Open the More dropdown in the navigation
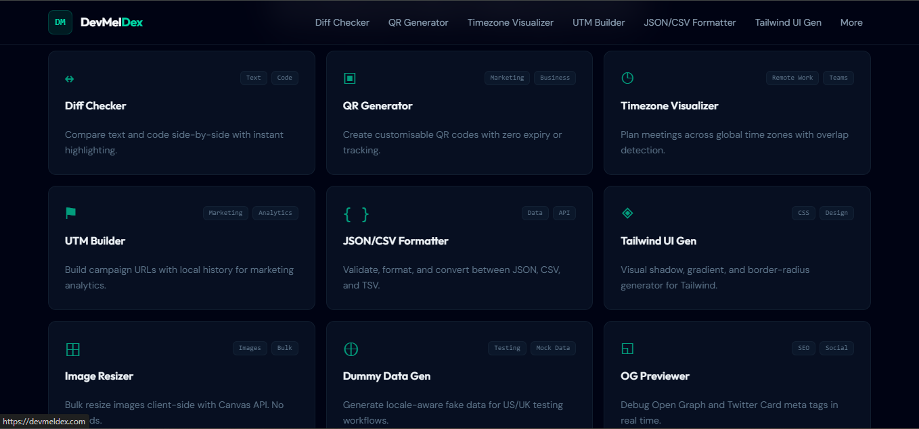This screenshot has width=919, height=429. [851, 22]
